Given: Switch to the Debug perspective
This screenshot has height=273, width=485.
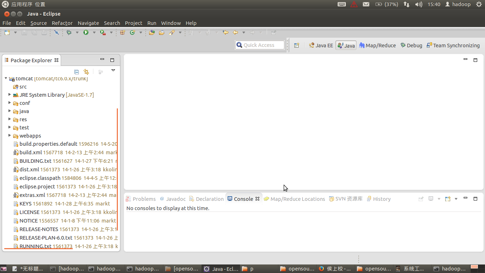Looking at the screenshot, I should pyautogui.click(x=411, y=45).
